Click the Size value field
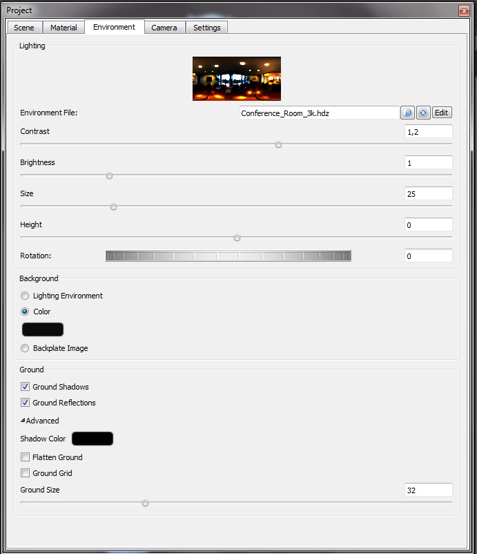 428,194
